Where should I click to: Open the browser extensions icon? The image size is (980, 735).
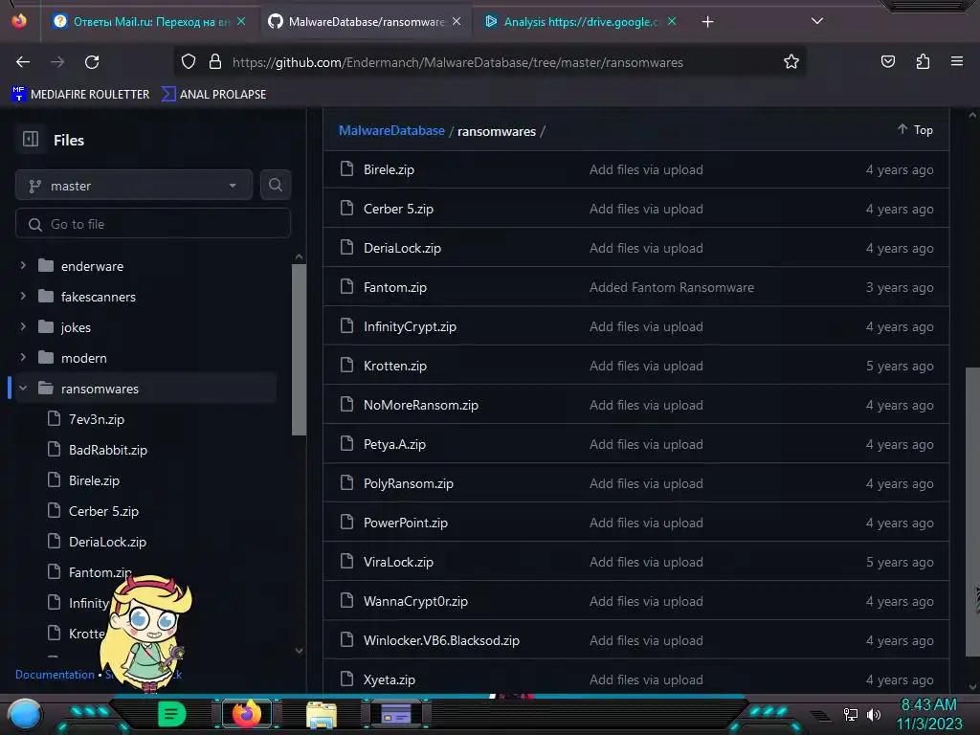(x=923, y=61)
